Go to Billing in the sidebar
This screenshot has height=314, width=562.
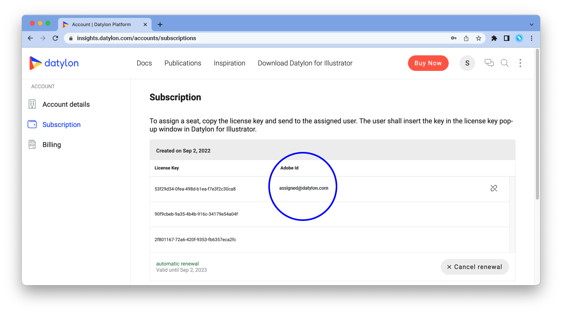tap(52, 145)
